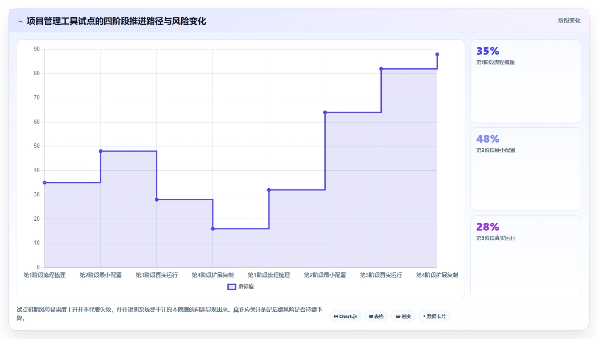The image size is (598, 339).
Task: Click the Chart.js pill tag
Action: point(345,316)
